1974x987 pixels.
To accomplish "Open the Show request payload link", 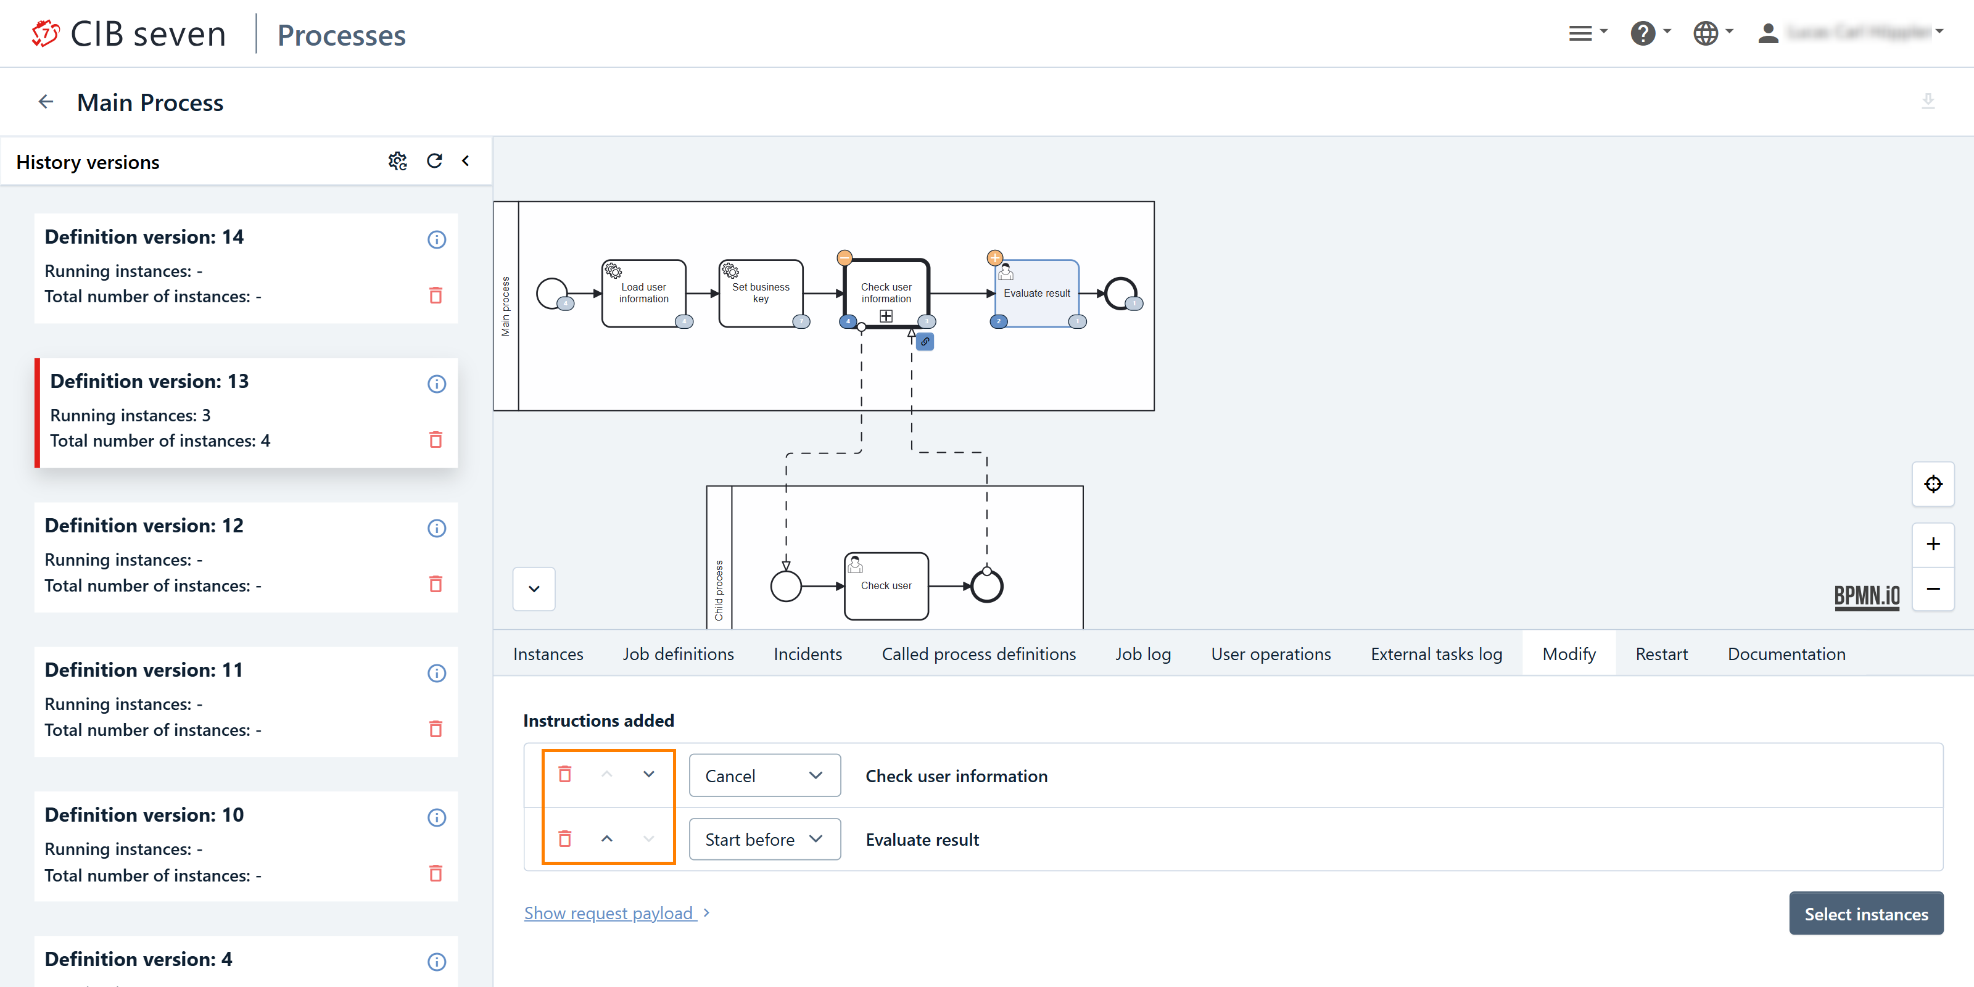I will pos(610,913).
